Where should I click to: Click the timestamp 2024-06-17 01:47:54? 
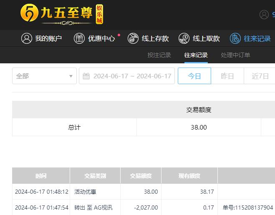point(42,207)
